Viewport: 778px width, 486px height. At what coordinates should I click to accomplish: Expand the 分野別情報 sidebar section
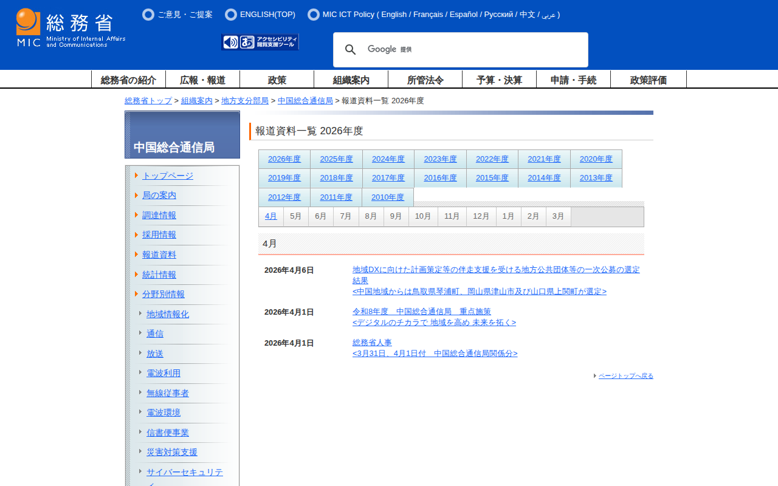click(163, 294)
